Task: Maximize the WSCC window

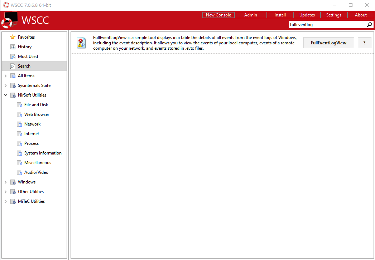Action: [351, 5]
